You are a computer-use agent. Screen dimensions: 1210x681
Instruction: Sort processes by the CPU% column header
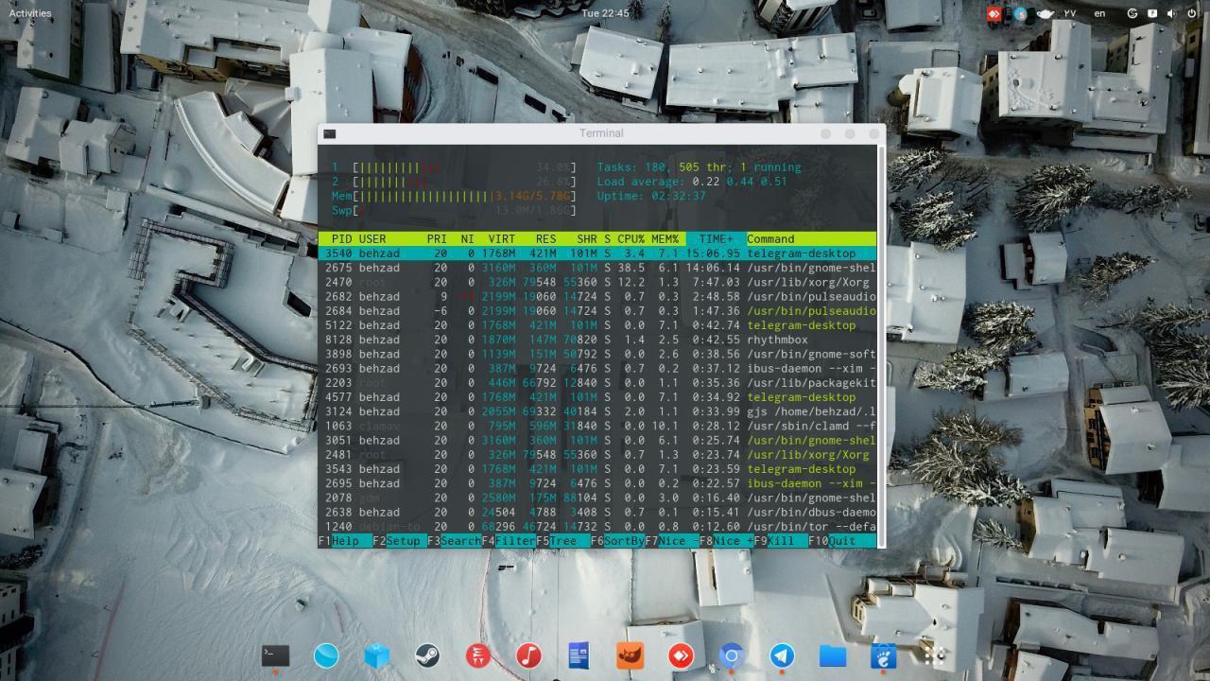[631, 239]
